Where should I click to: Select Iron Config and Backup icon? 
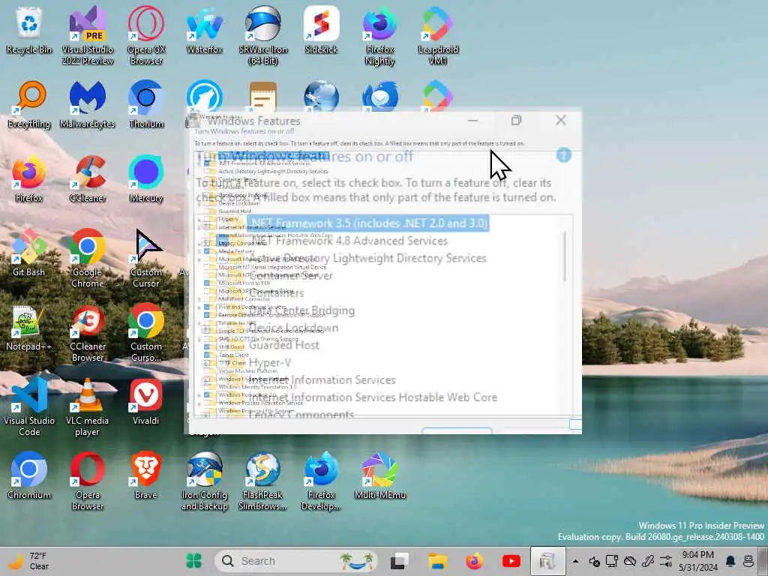click(204, 481)
